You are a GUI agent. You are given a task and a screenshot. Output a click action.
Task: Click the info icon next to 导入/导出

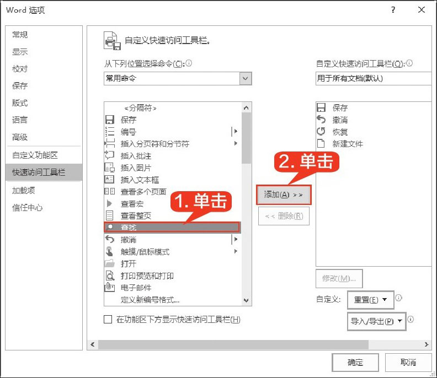411,319
